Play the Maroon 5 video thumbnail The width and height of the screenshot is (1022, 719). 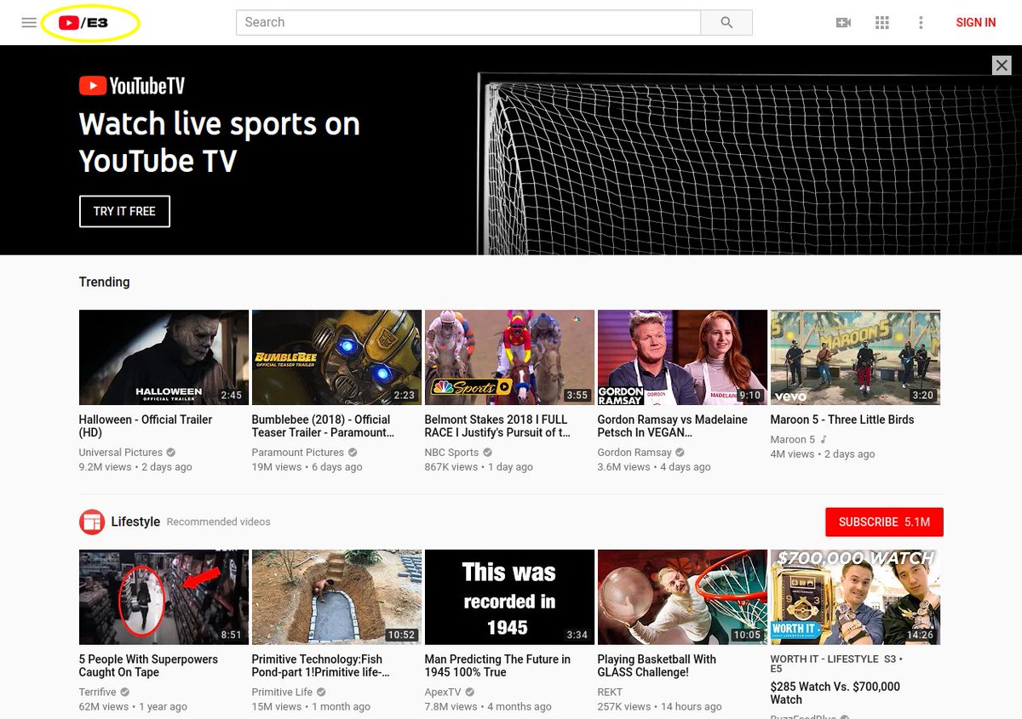point(855,357)
